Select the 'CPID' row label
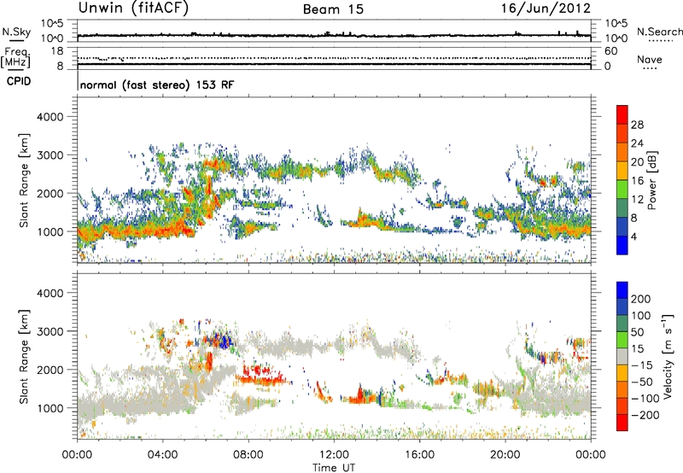The width and height of the screenshot is (683, 473). [x=19, y=81]
